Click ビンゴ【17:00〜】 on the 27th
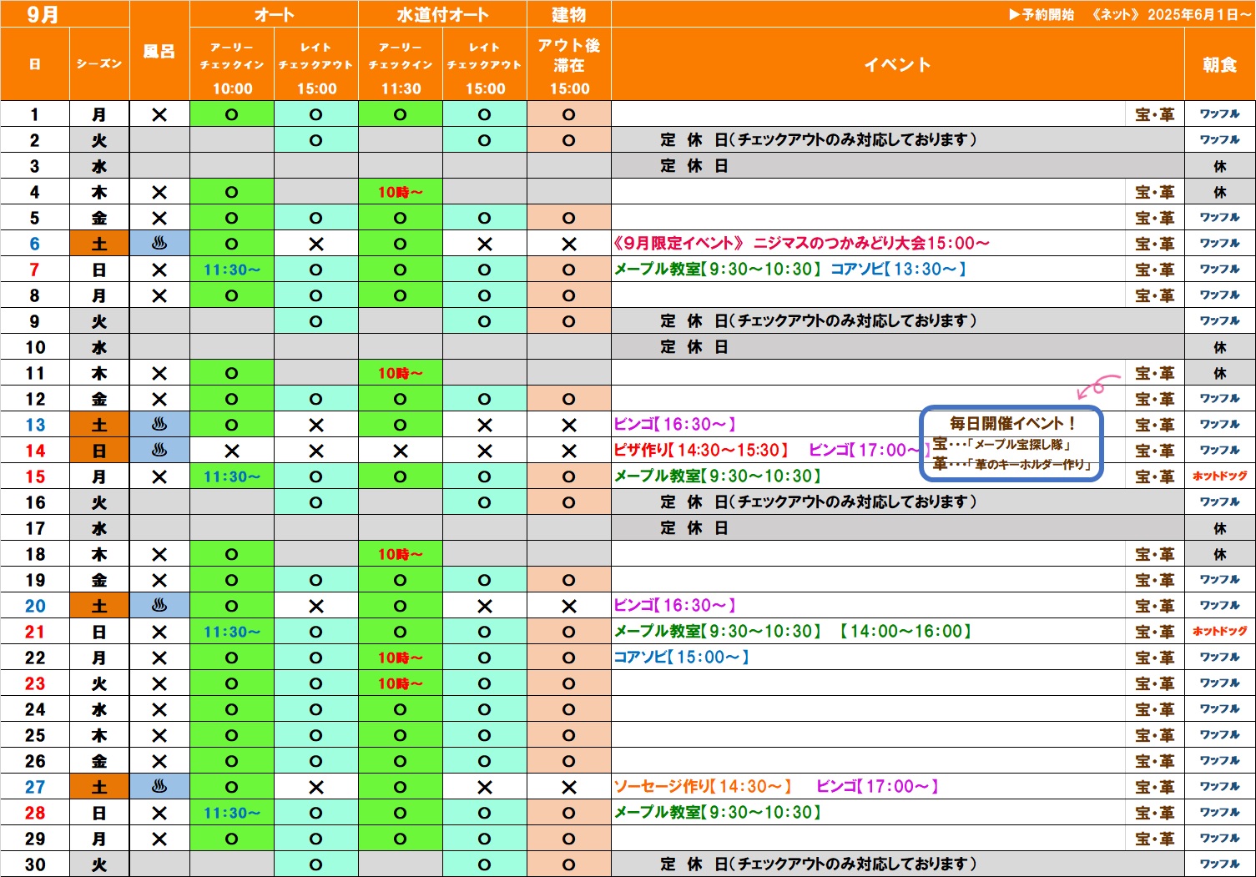The image size is (1256, 877). [878, 787]
